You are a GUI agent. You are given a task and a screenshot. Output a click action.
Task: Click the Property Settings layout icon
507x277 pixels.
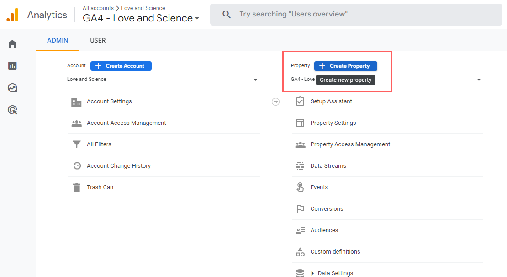pyautogui.click(x=300, y=123)
